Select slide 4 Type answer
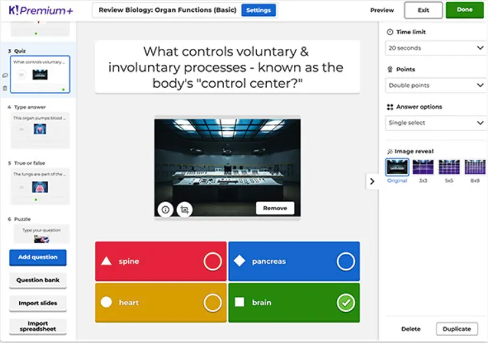Image resolution: width=488 pixels, height=343 pixels. [40, 130]
